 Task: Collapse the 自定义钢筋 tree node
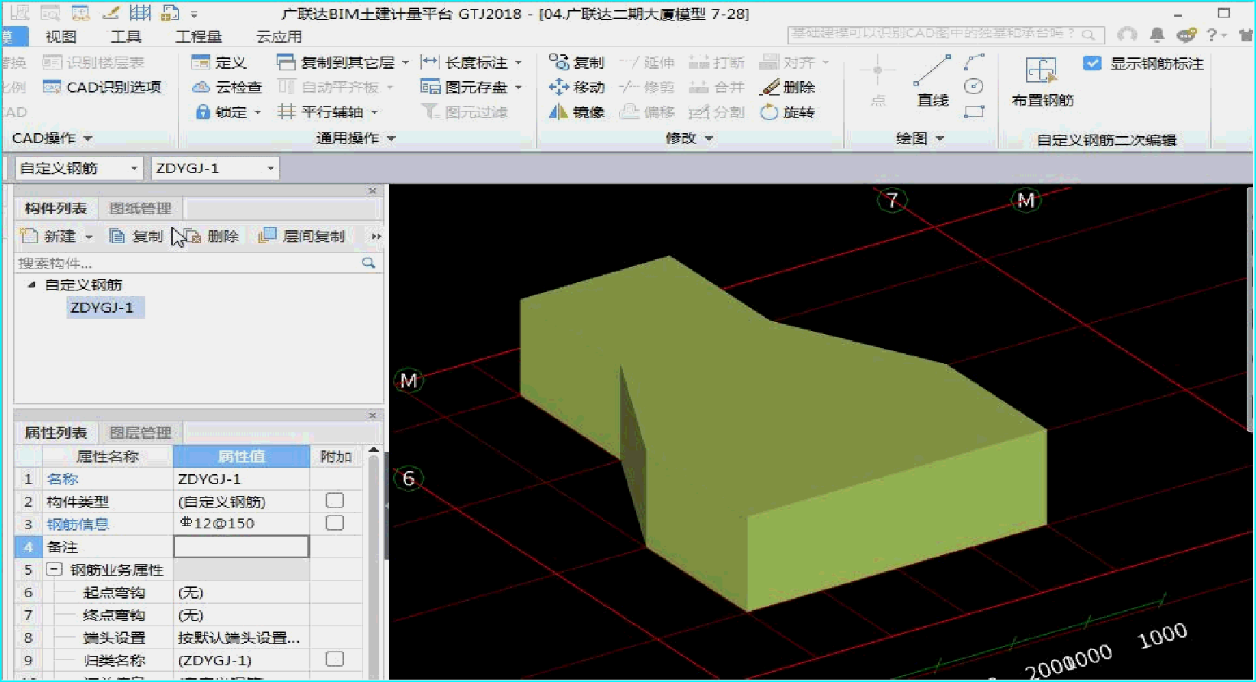coord(31,284)
